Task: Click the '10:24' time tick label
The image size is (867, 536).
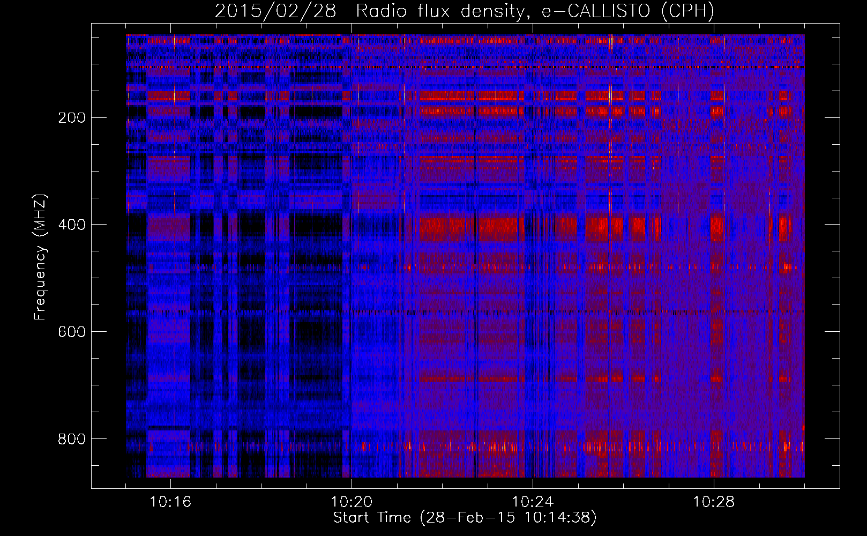Action: coord(533,502)
